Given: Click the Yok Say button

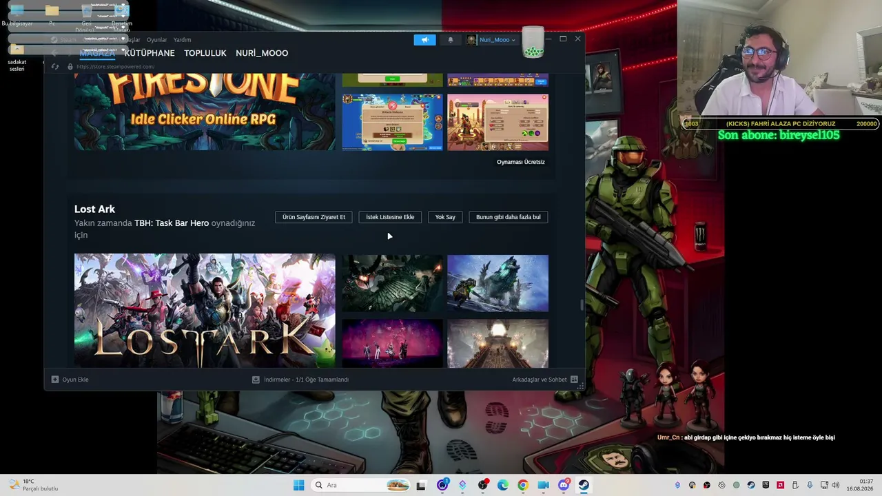Looking at the screenshot, I should click(x=445, y=217).
